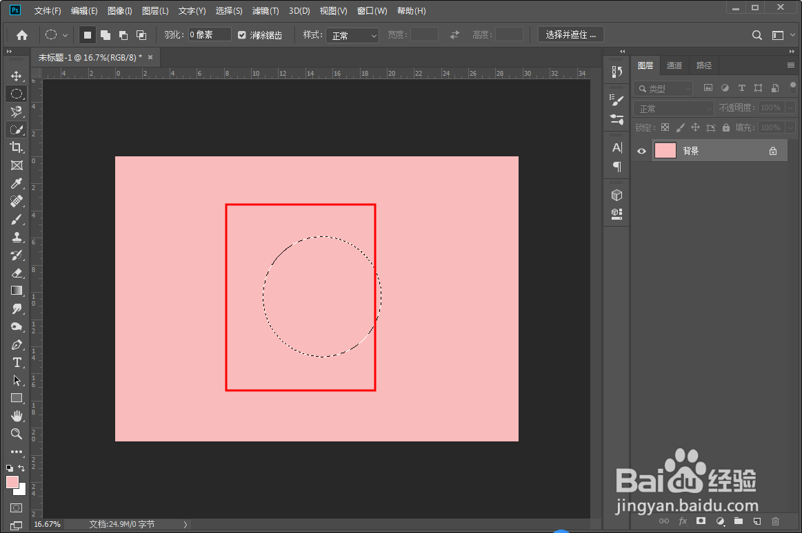Open the Character panel icon
Image resolution: width=802 pixels, height=533 pixels.
[617, 147]
